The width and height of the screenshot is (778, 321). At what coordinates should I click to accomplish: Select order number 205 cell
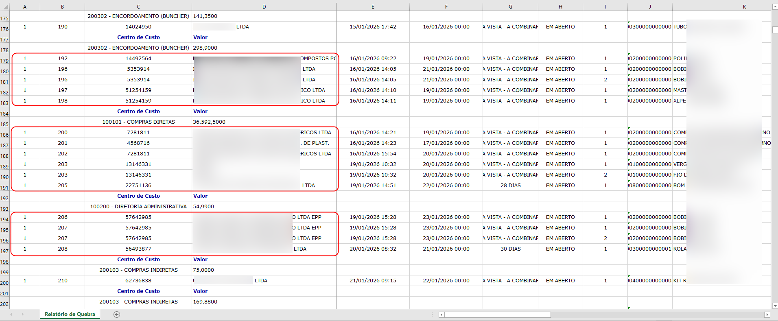pos(63,186)
